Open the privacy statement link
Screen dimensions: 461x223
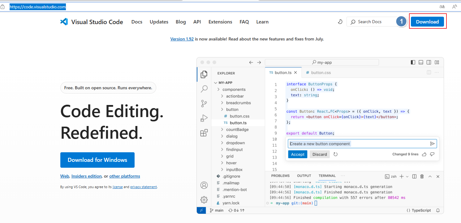[144, 187]
